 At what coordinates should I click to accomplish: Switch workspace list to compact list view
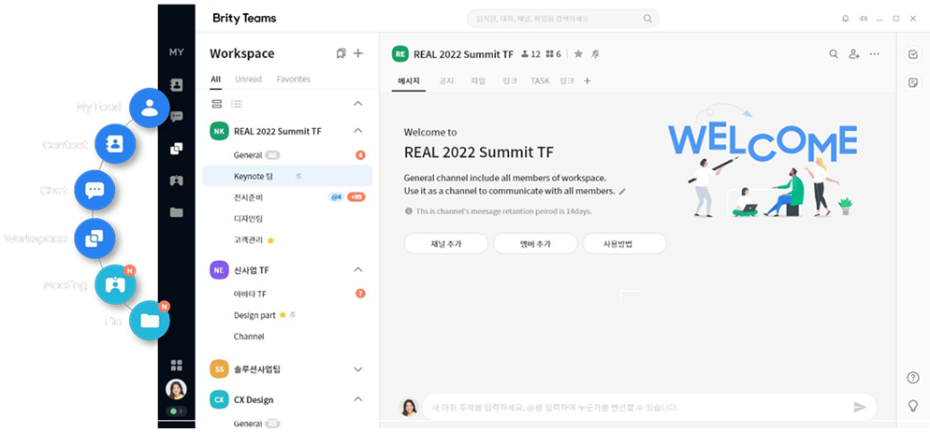point(236,104)
